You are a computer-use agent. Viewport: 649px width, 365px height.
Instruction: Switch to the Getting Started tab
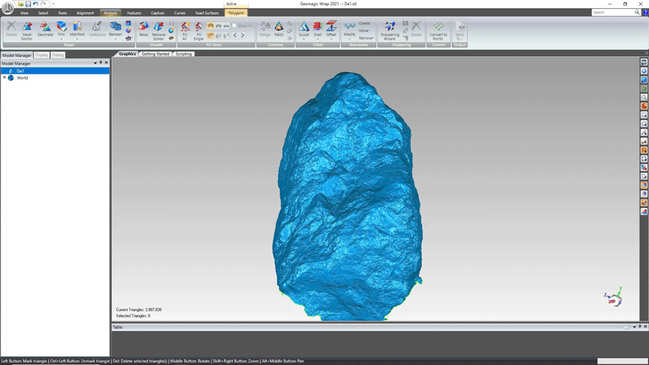click(x=155, y=54)
